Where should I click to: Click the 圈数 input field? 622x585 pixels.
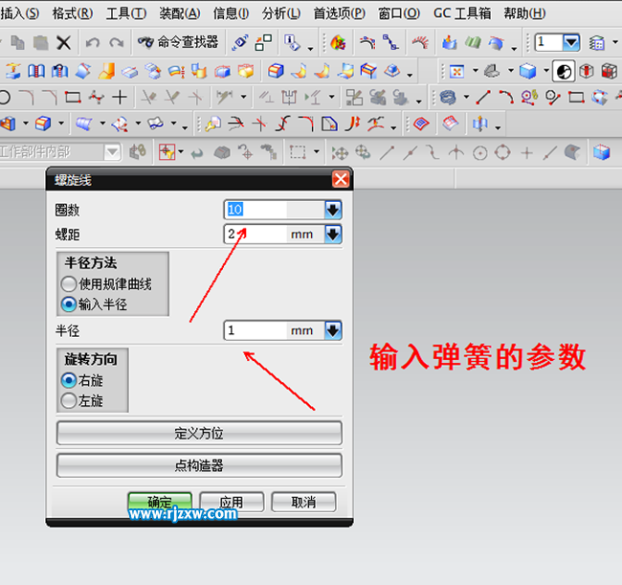tap(275, 210)
